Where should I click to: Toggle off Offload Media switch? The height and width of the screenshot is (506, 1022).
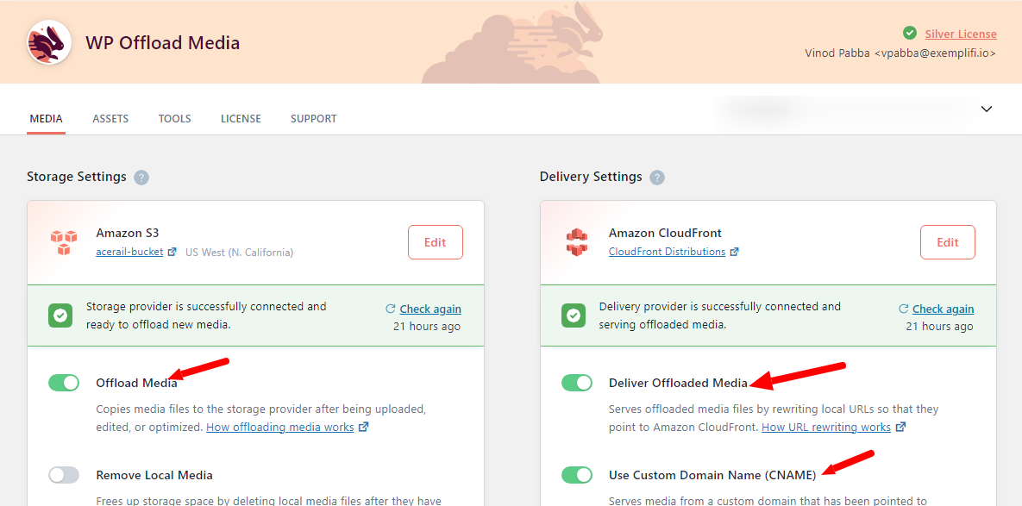tap(64, 382)
